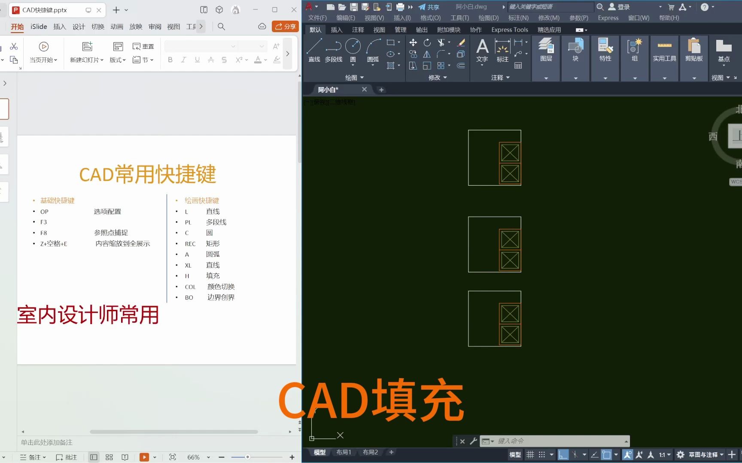Open the 文字 (Text) tool panel
Screen dimensions: 742x463
[482, 51]
